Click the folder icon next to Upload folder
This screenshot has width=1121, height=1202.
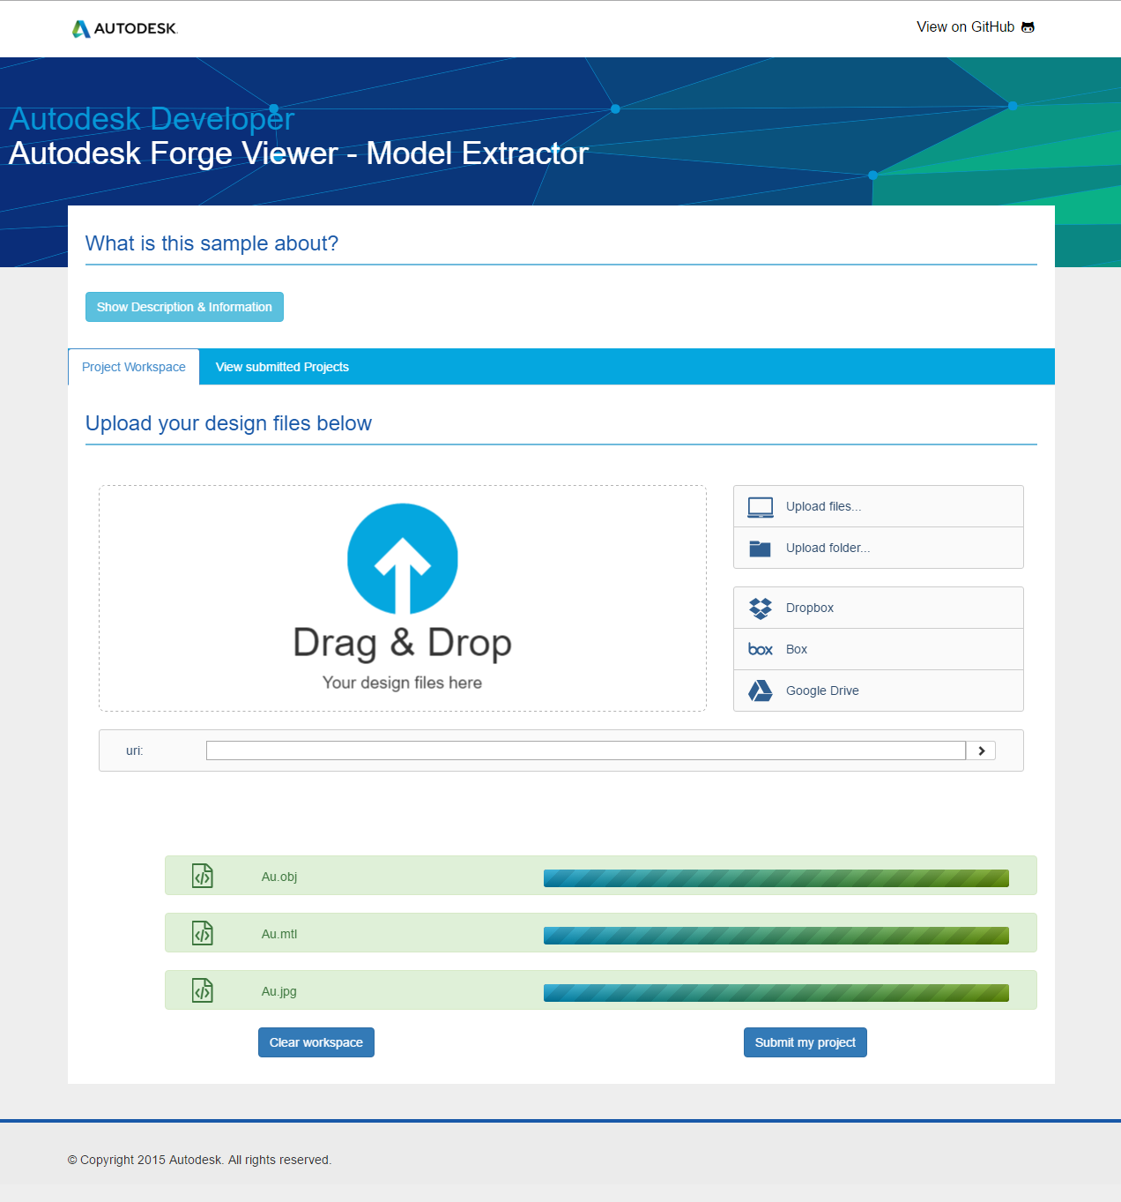[760, 549]
